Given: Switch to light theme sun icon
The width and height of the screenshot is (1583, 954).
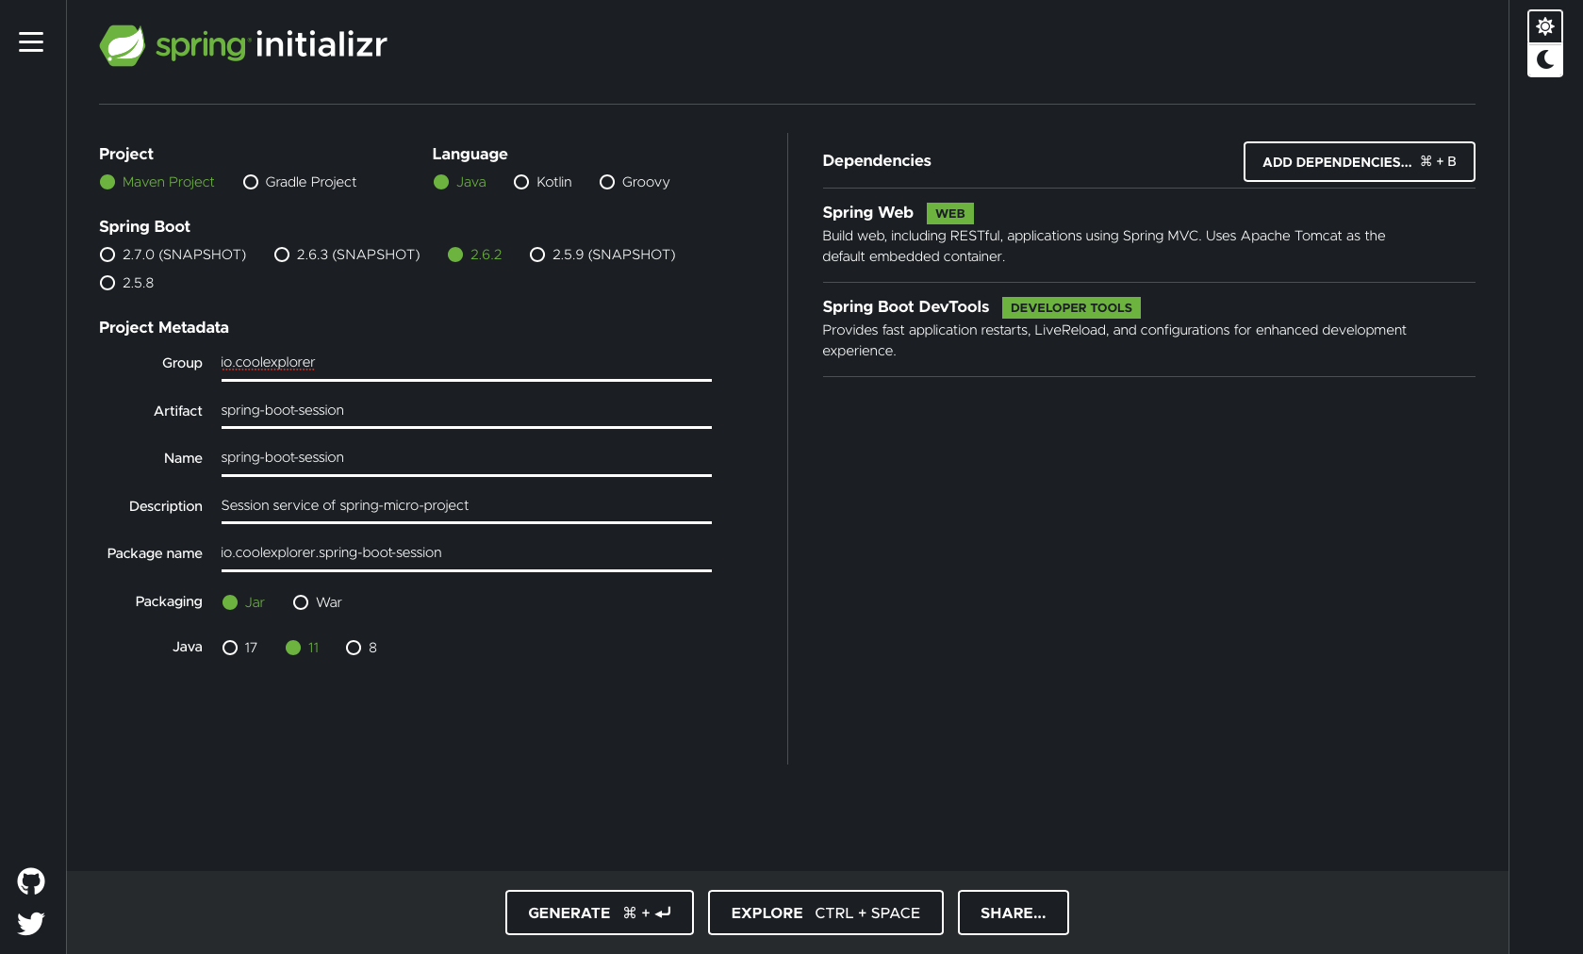Looking at the screenshot, I should click(x=1545, y=26).
